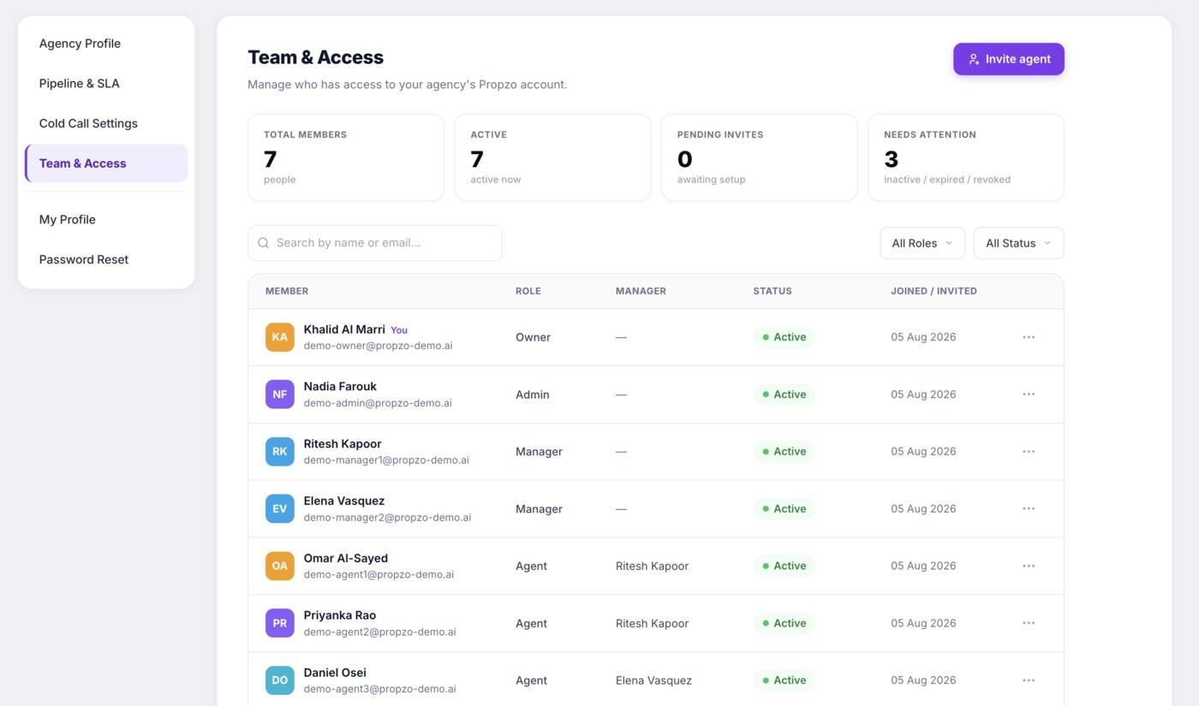This screenshot has width=1199, height=706.
Task: Click manager Ritesh Kapoor in Priyanka Rao's row
Action: [652, 623]
